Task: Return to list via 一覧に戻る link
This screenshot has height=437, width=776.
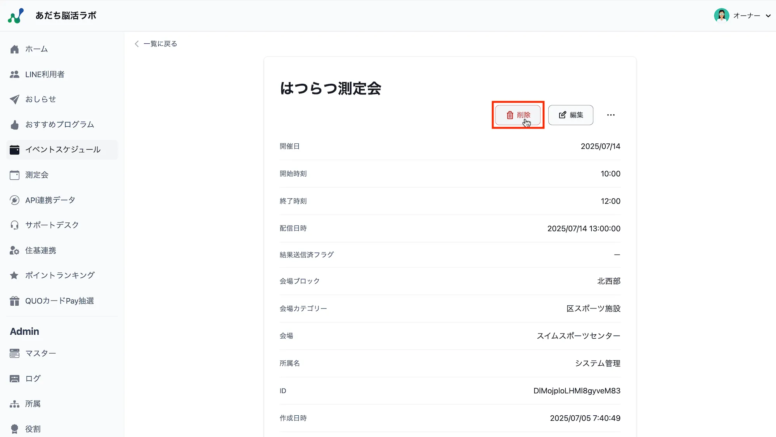Action: click(x=160, y=44)
